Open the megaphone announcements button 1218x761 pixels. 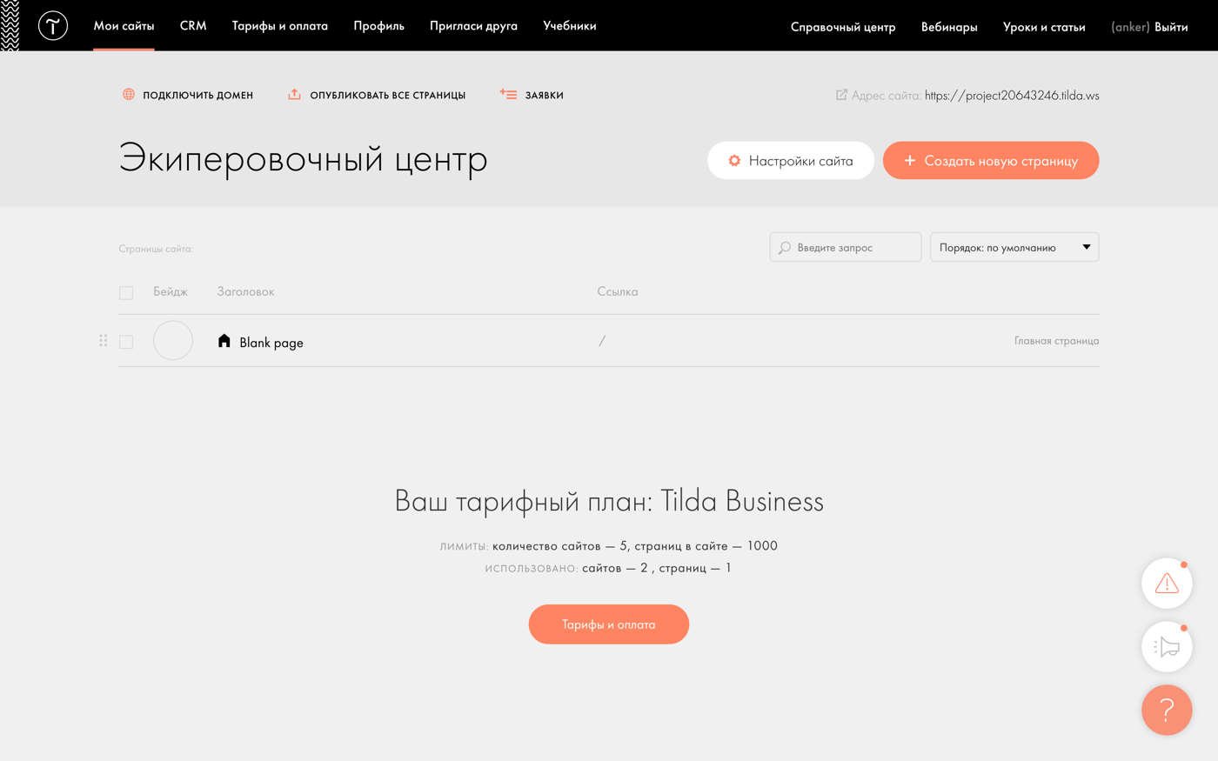[1167, 647]
